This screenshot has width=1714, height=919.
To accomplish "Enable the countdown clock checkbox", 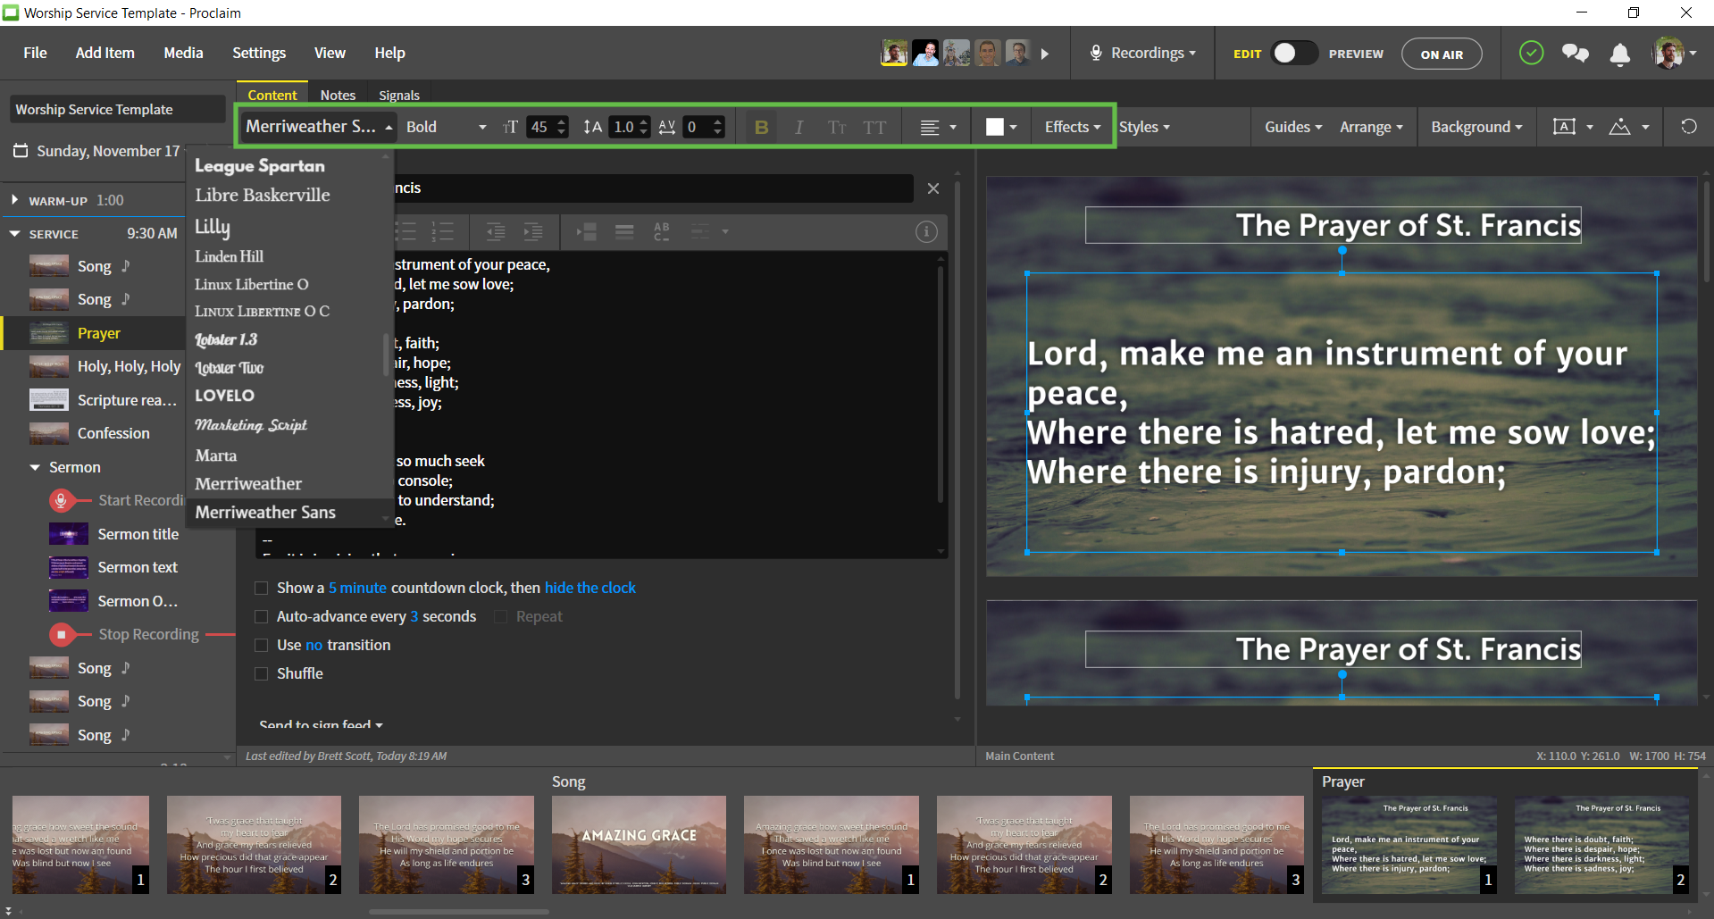I will (262, 589).
